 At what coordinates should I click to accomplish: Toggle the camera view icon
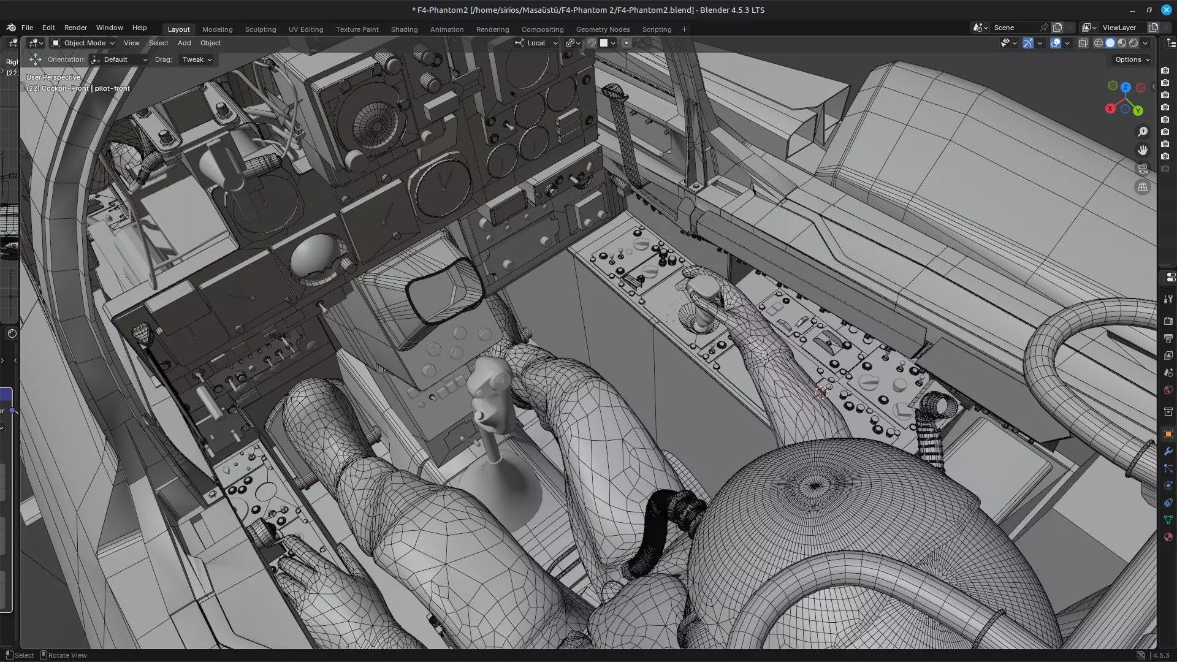coord(1143,169)
